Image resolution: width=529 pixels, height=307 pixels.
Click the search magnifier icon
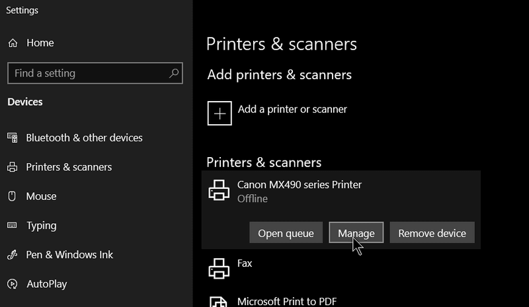click(x=174, y=73)
